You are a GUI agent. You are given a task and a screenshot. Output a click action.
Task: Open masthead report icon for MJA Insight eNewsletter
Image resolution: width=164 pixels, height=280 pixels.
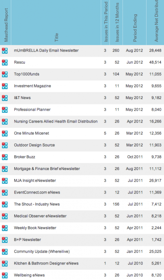[5, 181]
